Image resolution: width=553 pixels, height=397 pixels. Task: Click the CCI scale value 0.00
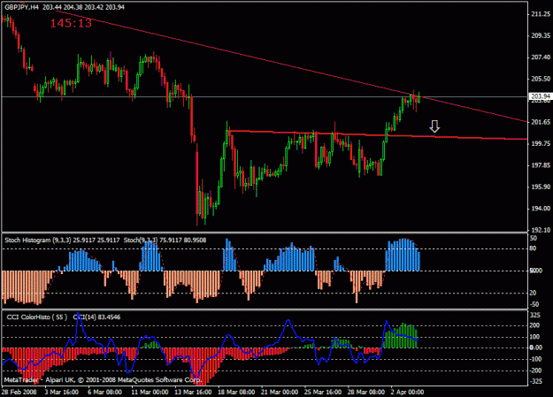[x=535, y=347]
